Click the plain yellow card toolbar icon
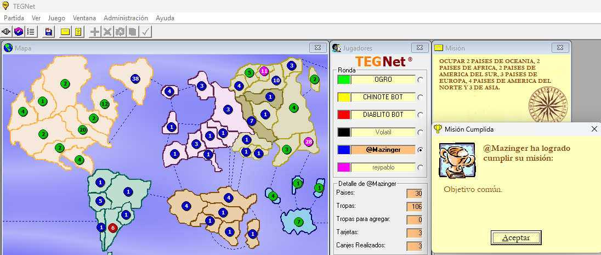Viewport: 601px width, 255px height. click(x=65, y=32)
